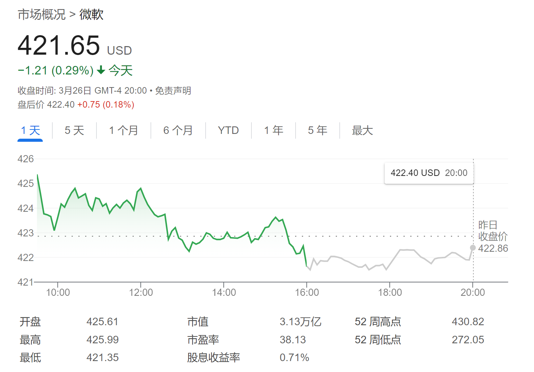Click the gray 20:00 chart endpoint dot

click(473, 248)
